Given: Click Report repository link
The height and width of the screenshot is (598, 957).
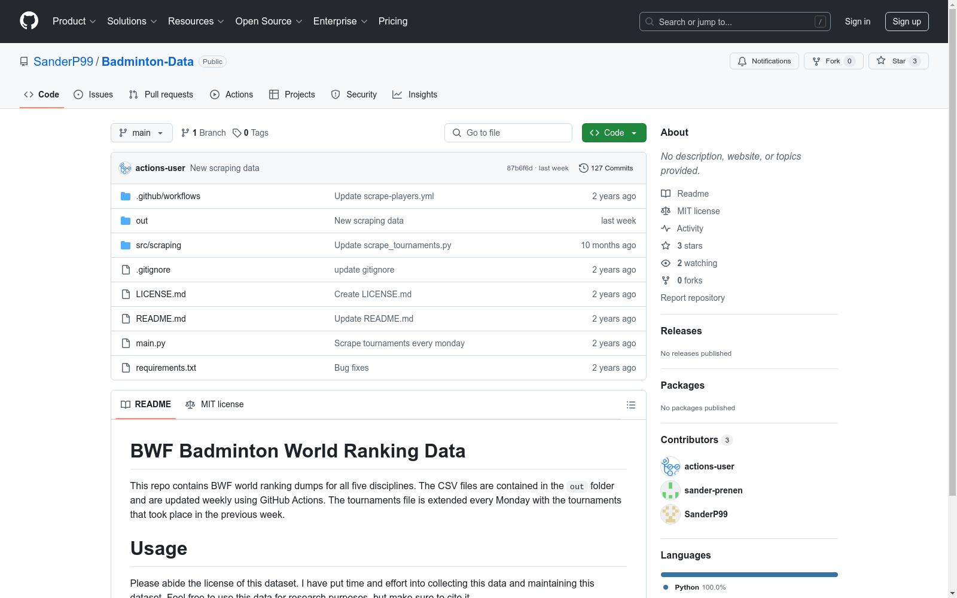Looking at the screenshot, I should 693,298.
